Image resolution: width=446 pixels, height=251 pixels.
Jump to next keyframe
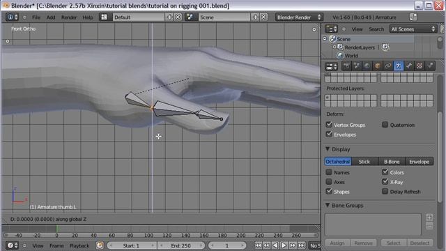pyautogui.click(x=293, y=245)
